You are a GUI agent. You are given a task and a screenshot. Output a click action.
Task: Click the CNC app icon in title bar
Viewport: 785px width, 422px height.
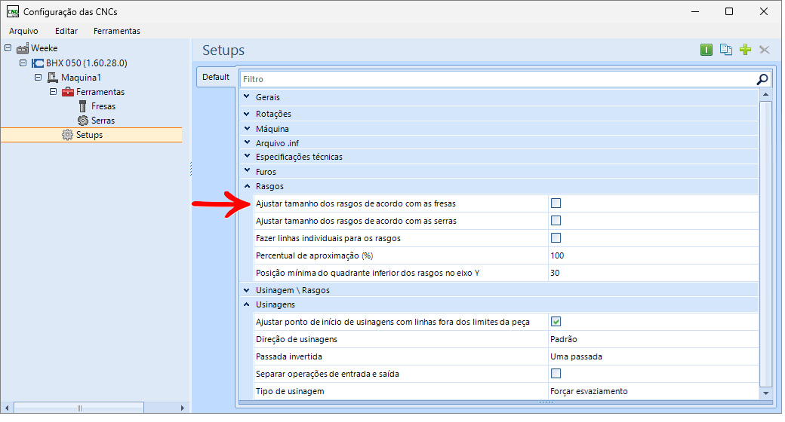tap(13, 11)
